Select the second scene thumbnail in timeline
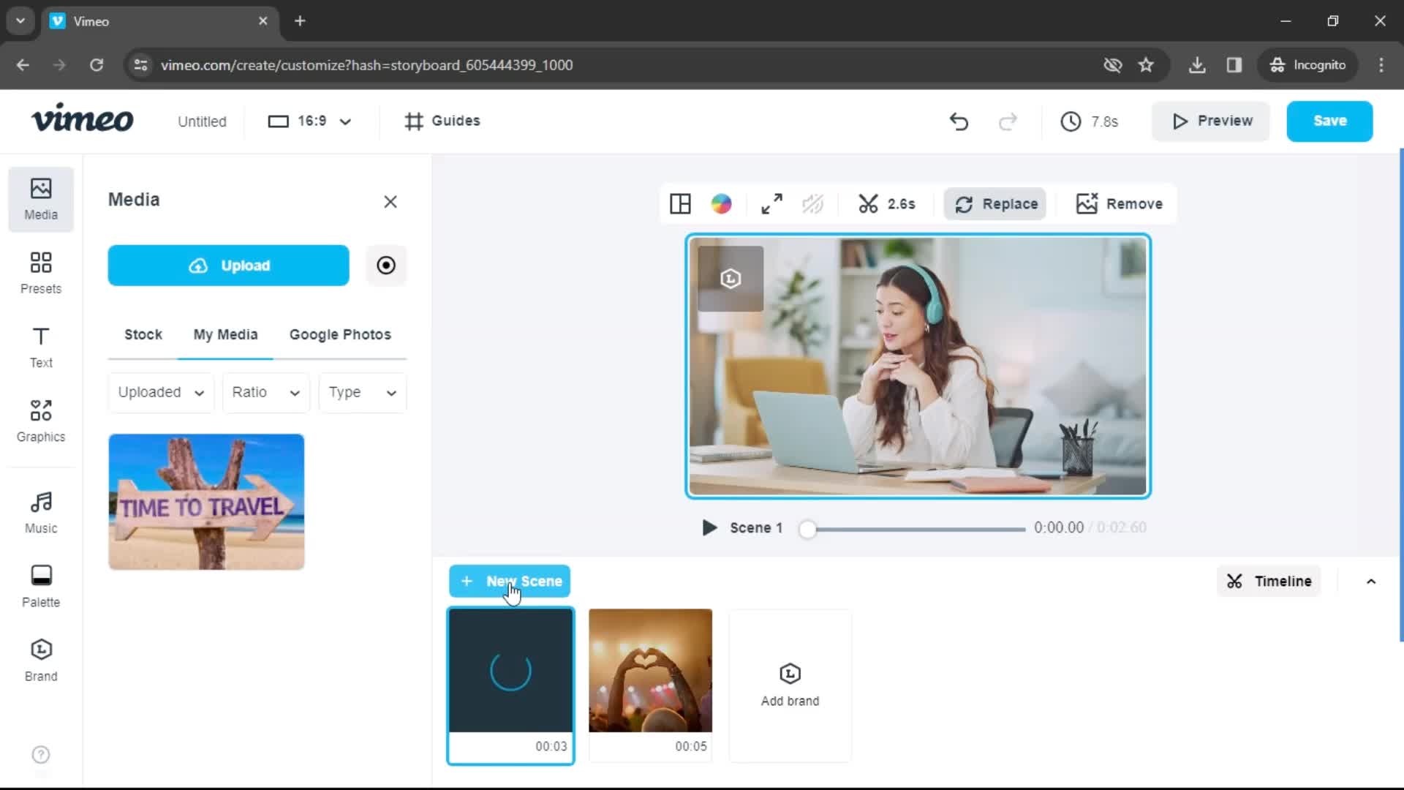1404x790 pixels. (650, 670)
